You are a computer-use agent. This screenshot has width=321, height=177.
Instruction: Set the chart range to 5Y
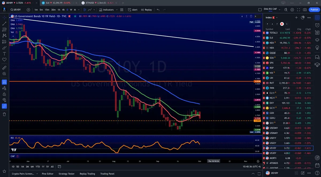(47, 167)
